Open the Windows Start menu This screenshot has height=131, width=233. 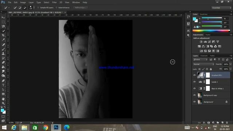4,128
